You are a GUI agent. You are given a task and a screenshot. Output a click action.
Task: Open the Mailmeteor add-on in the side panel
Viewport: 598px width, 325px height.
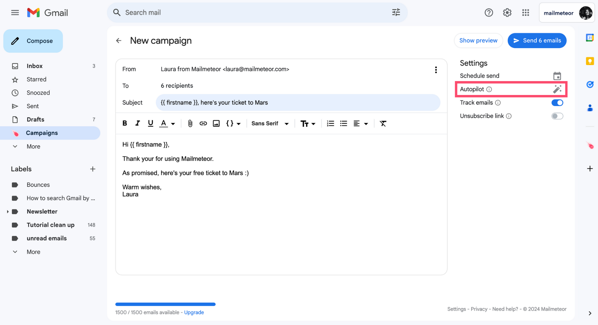(x=590, y=146)
